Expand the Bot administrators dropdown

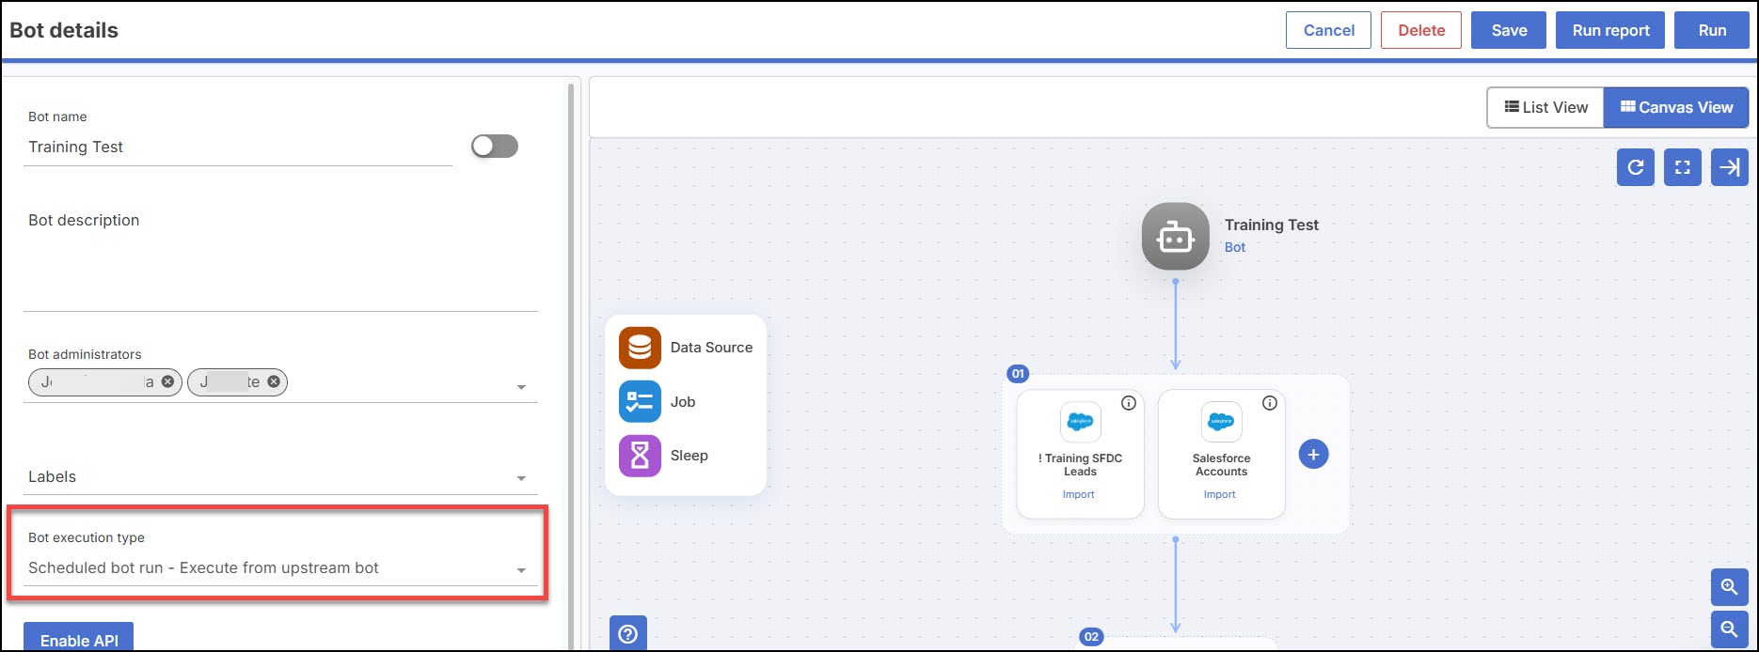coord(521,387)
